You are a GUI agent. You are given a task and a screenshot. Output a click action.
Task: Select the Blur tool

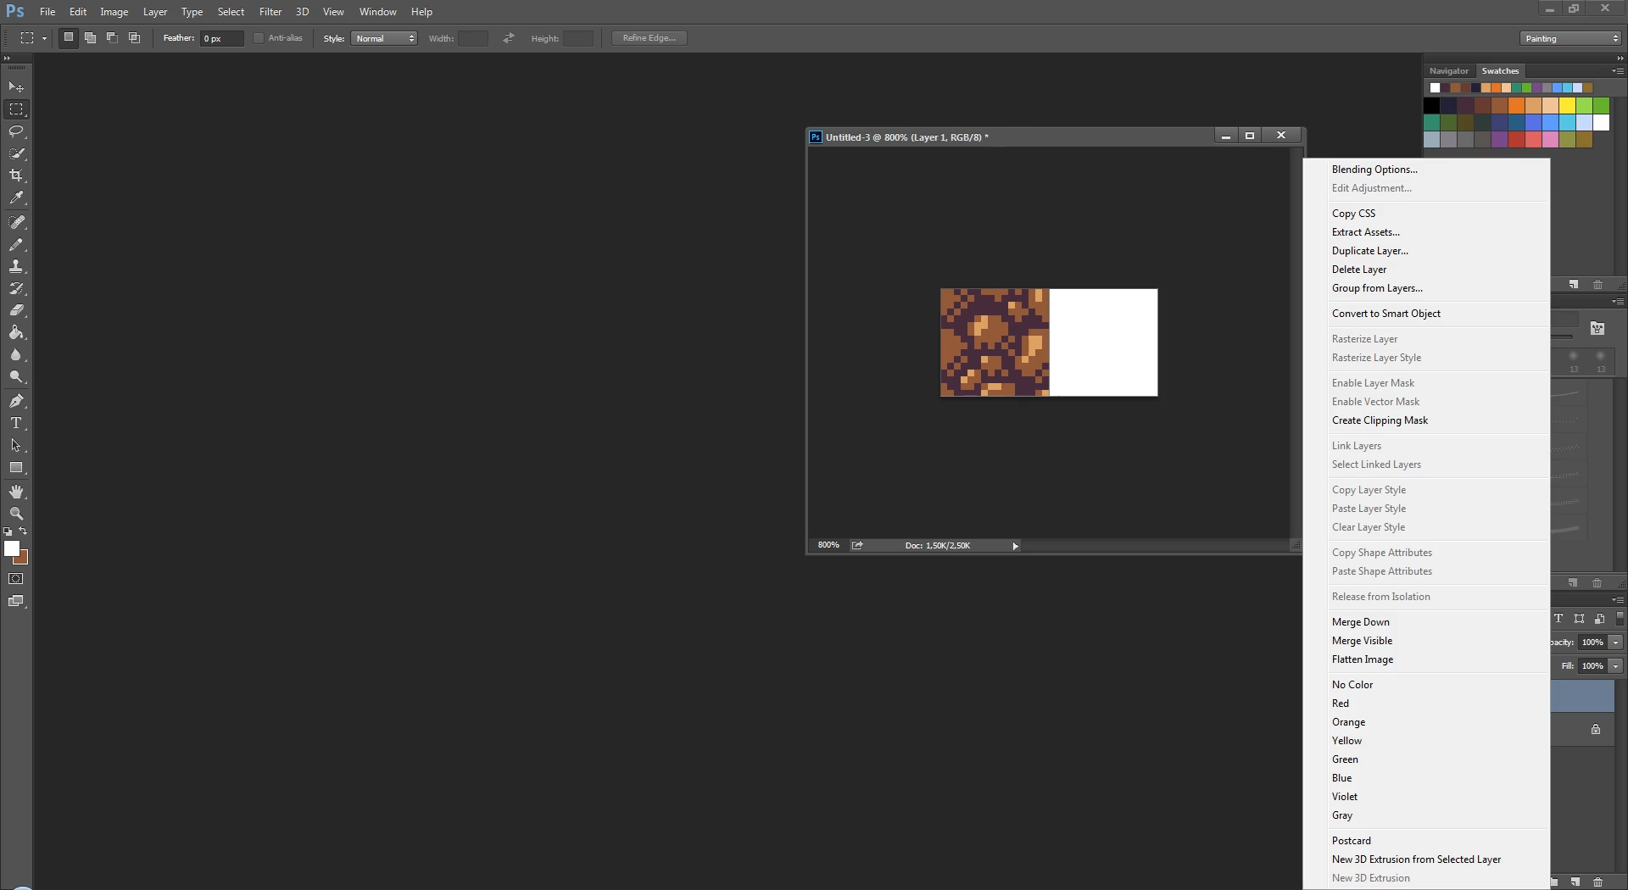[x=16, y=354]
